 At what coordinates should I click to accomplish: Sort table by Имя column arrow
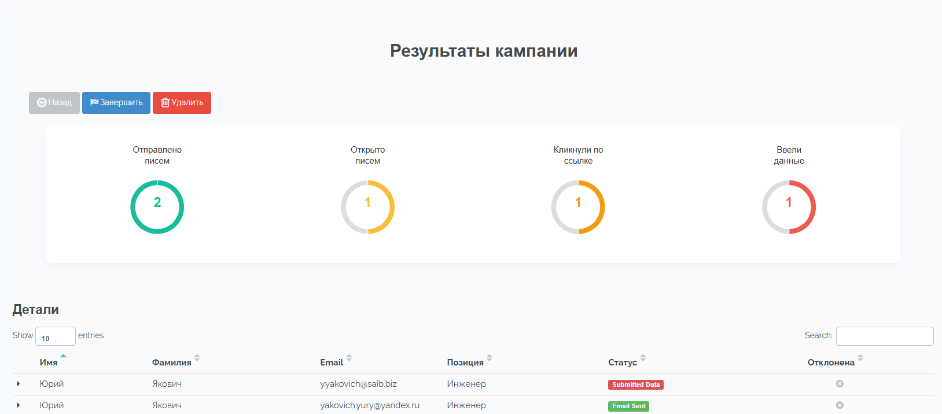63,356
